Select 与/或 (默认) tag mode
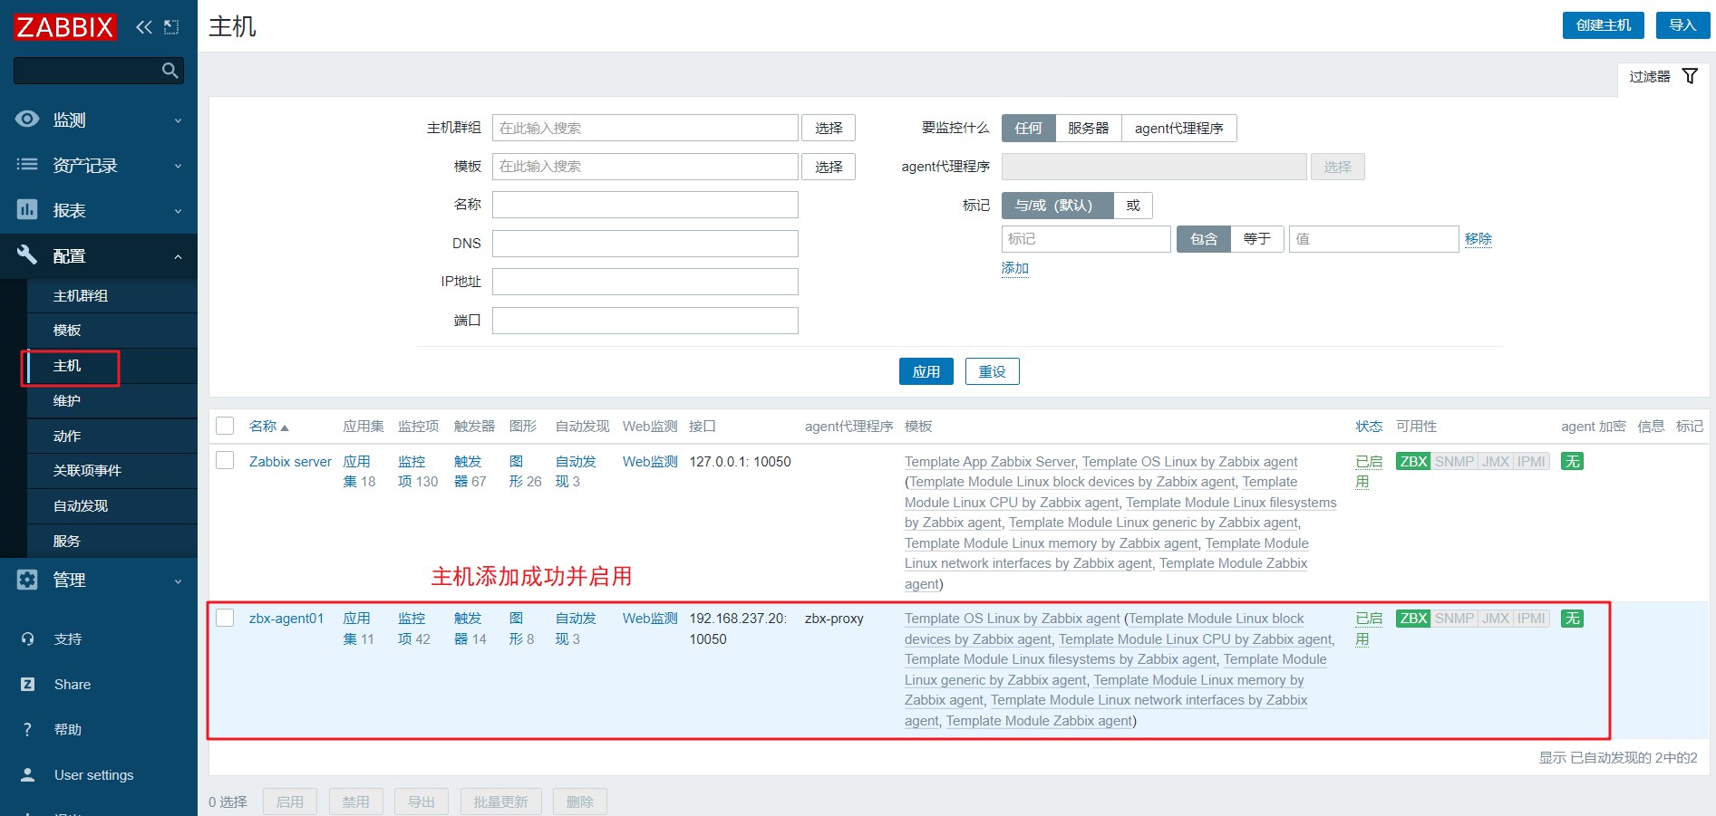Image resolution: width=1716 pixels, height=816 pixels. (1057, 206)
